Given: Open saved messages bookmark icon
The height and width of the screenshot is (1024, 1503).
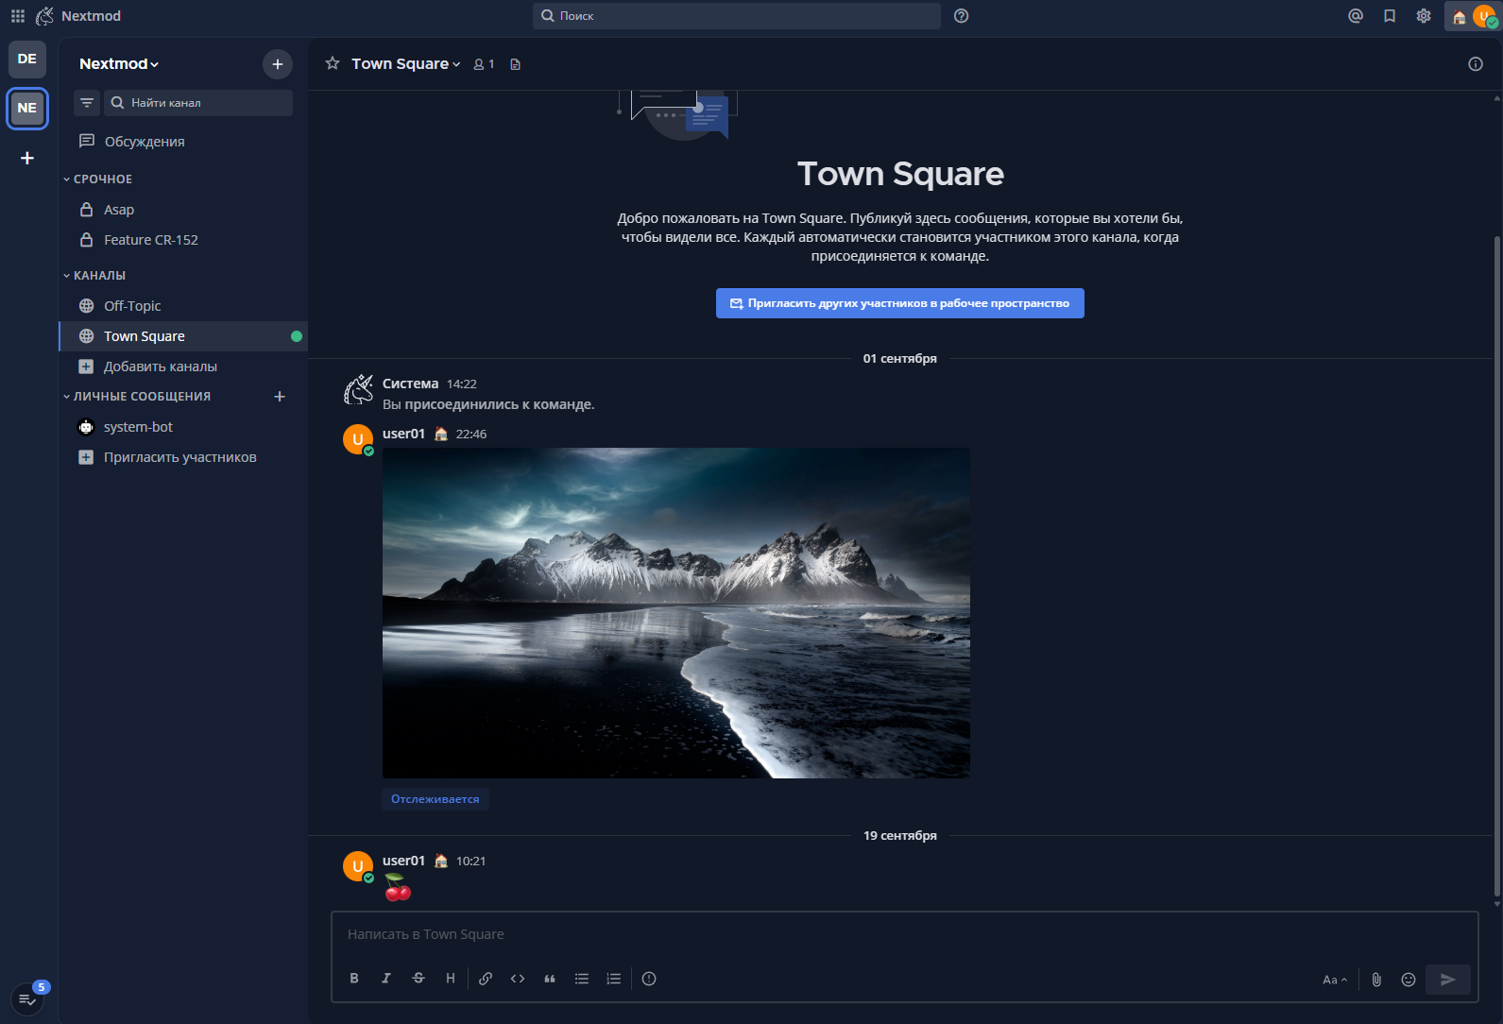Looking at the screenshot, I should 1390,16.
